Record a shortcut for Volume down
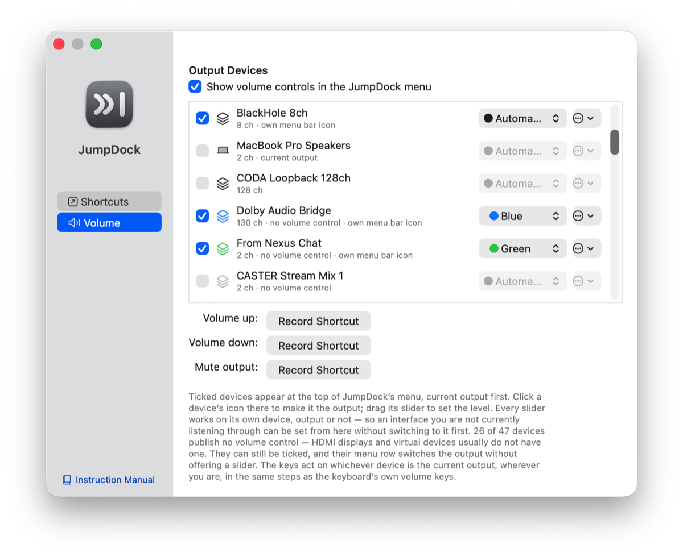The width and height of the screenshot is (683, 557). point(318,346)
